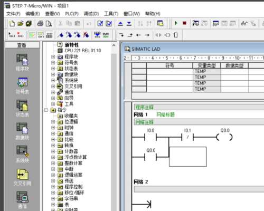Screen dimensions: 264x211
Task: Insert a box instruction from toolbar
Action: 175,35
